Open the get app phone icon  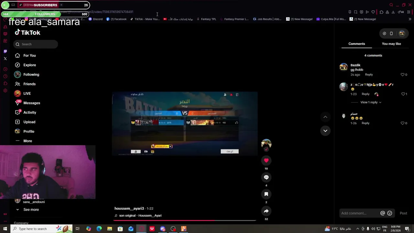click(x=391, y=33)
